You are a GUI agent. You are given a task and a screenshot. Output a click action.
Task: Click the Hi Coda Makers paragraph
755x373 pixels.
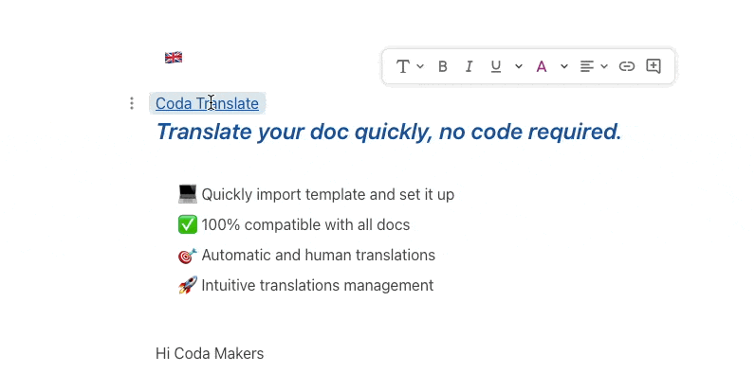210,354
